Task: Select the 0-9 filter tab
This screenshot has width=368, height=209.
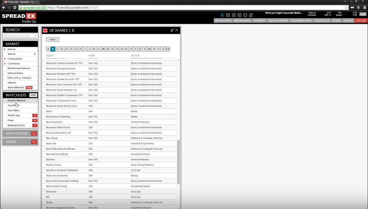Action: coord(168,49)
